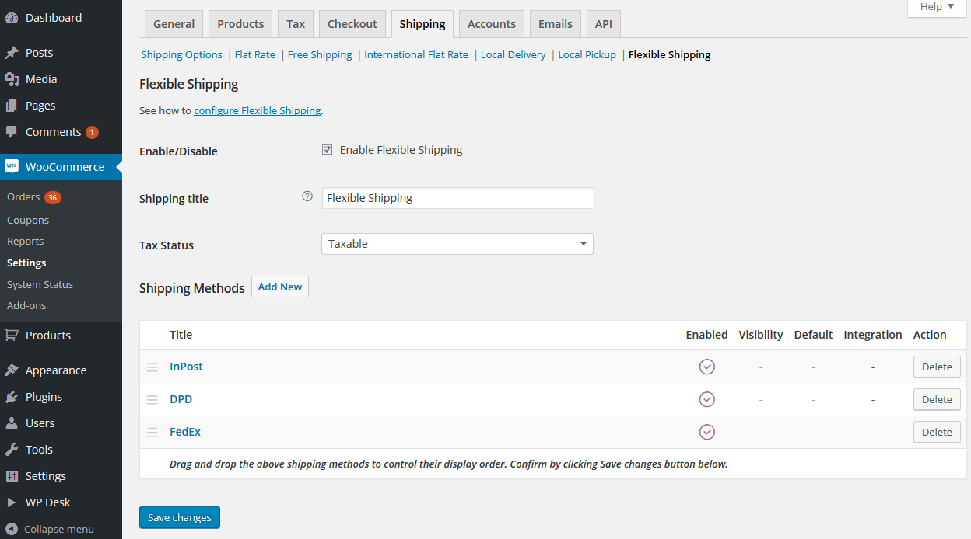Click the drag handle icon for FedEx
This screenshot has height=539, width=971.
pos(152,433)
